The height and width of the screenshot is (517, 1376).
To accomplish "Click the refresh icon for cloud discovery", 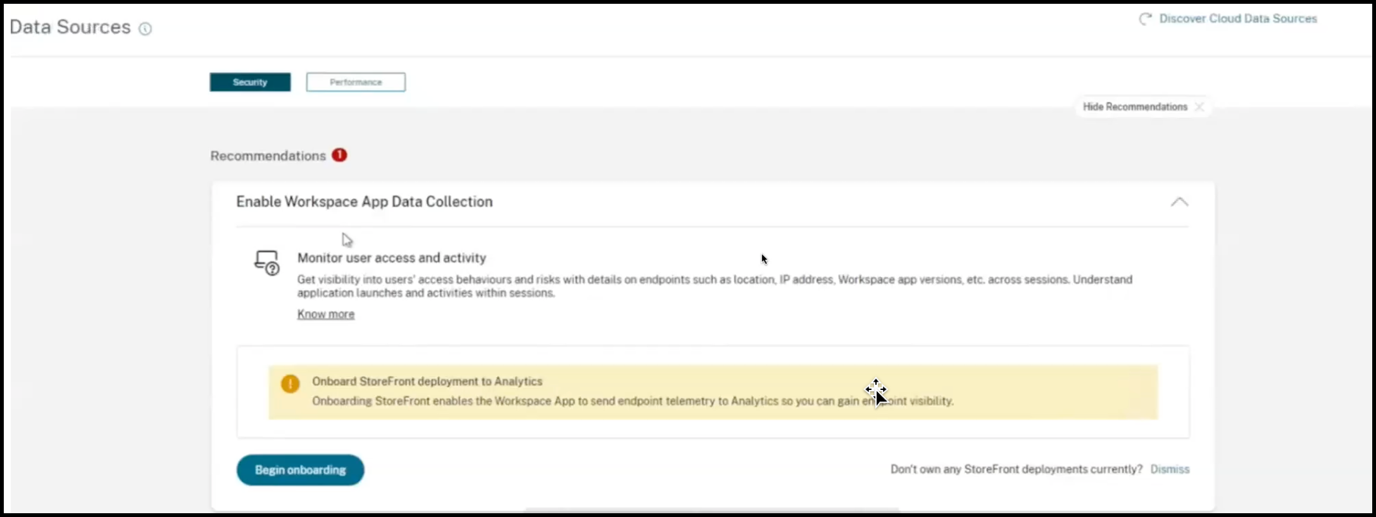I will 1145,19.
